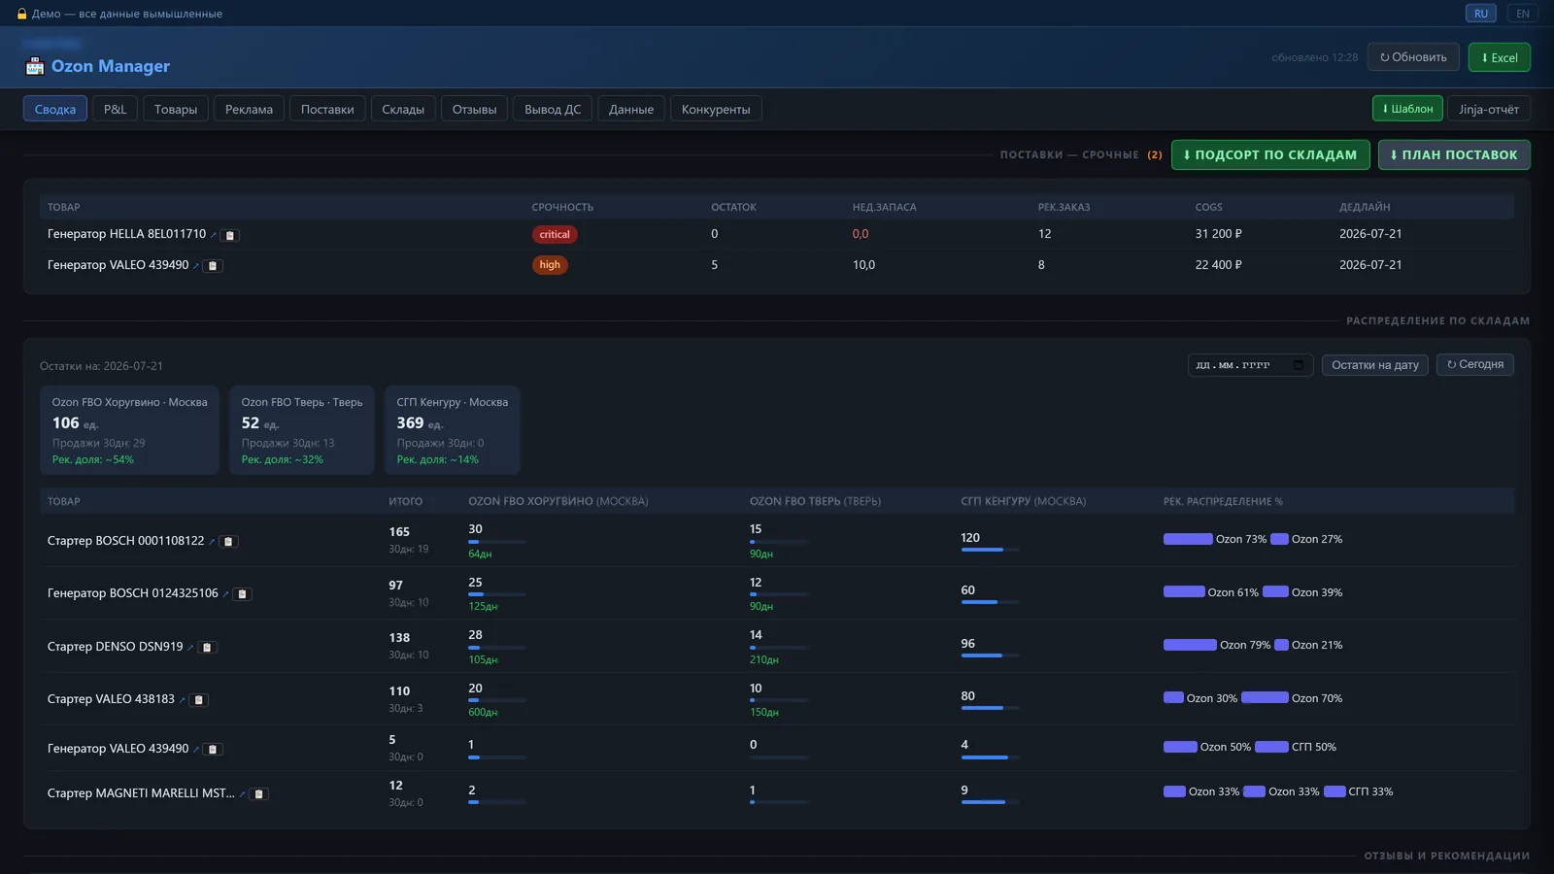
Task: Click the Ozon 73% distribution bar
Action: pyautogui.click(x=1188, y=539)
